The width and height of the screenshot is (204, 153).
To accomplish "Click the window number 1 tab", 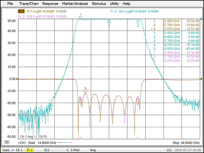I will click(x=7, y=142).
